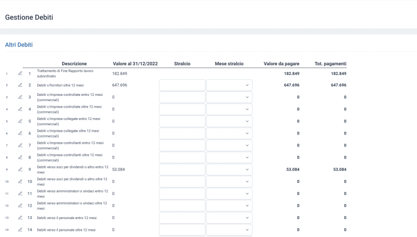
Task: Edit row 5 Debiti v/imprese collegate entro 12 mesi
Action: click(x=20, y=121)
